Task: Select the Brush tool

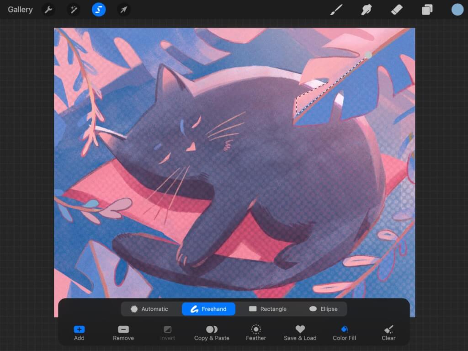Action: [x=336, y=10]
